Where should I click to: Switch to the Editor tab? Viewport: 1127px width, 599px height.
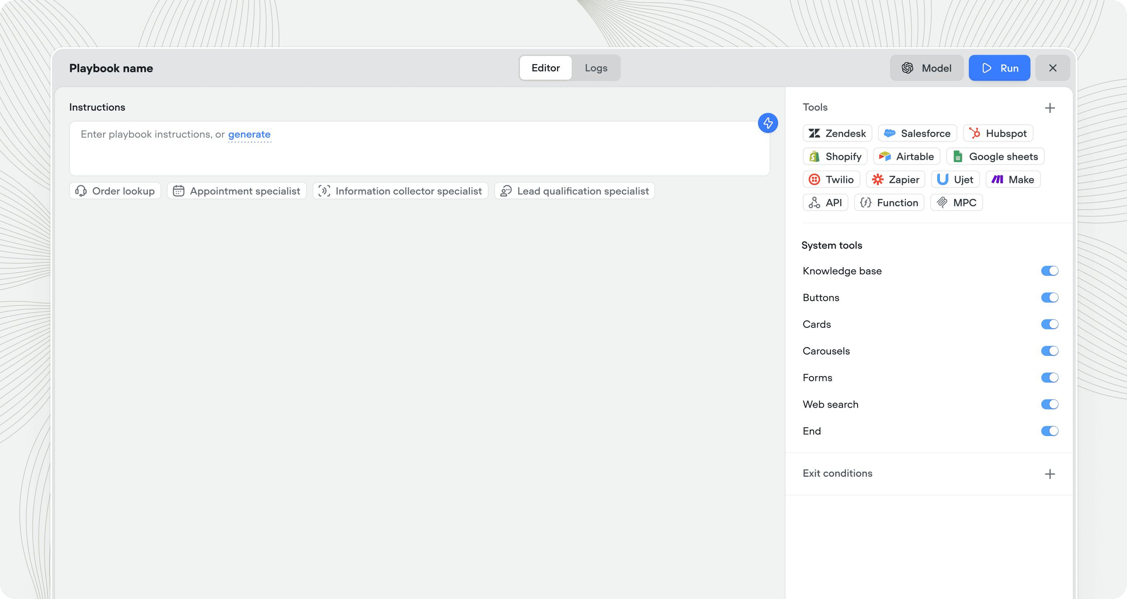tap(545, 68)
